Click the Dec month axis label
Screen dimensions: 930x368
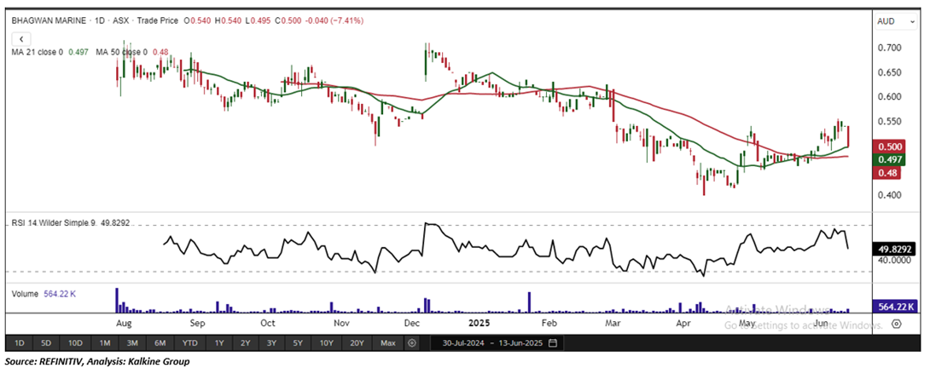point(410,324)
